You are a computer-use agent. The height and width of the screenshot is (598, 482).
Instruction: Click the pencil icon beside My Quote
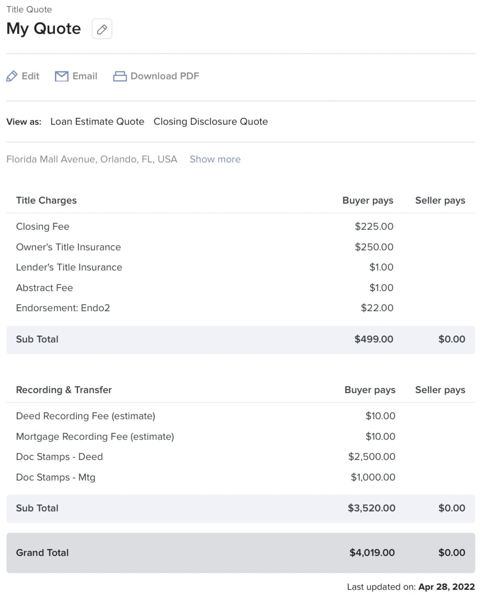coord(102,29)
